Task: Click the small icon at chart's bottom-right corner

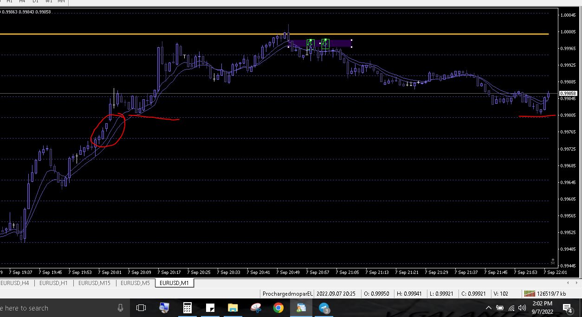Action: pyautogui.click(x=553, y=261)
